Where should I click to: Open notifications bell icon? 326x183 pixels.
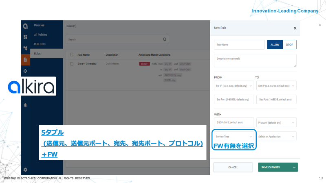click(25, 105)
